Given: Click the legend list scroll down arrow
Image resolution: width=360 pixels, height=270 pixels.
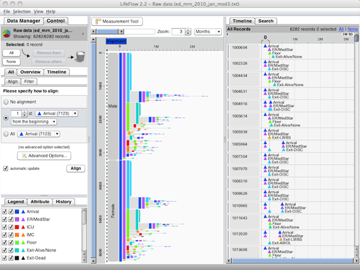Looking at the screenshot, I should [84, 260].
